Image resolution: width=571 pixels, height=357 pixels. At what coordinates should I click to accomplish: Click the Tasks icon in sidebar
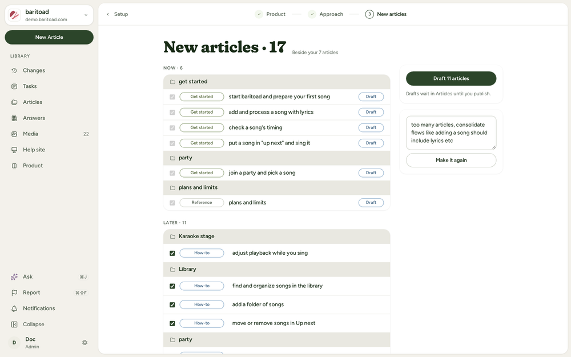click(x=14, y=86)
